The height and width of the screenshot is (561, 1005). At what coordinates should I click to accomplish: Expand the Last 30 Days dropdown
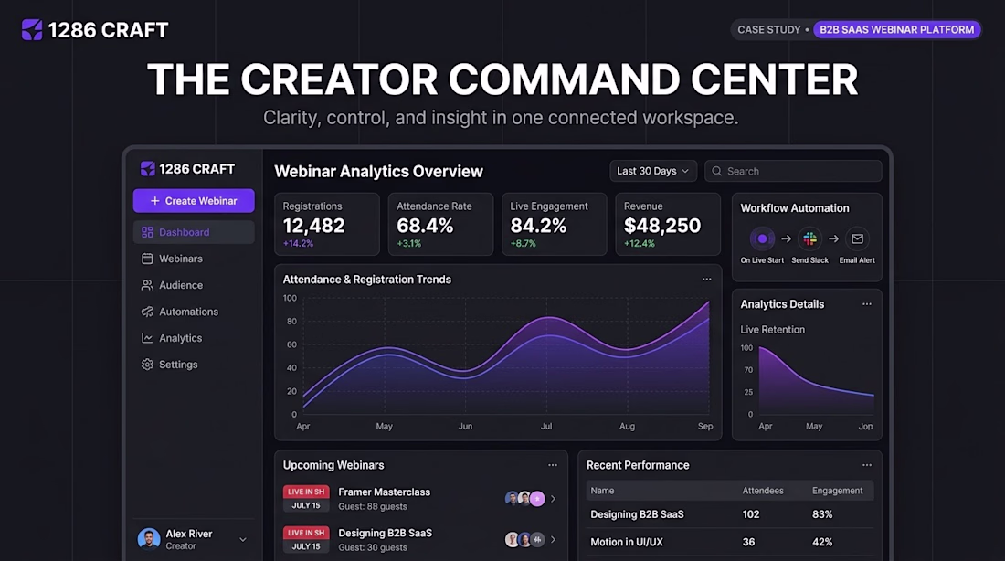coord(653,171)
